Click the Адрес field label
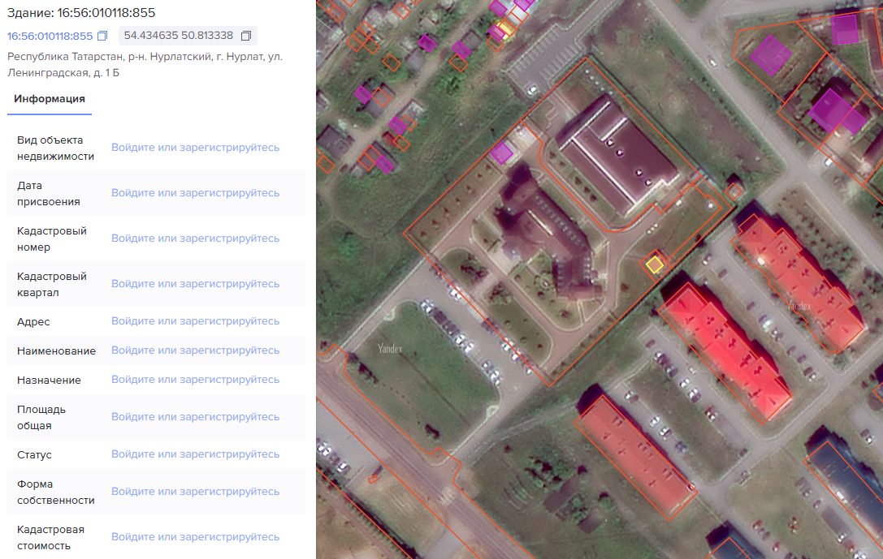The image size is (883, 559). (x=33, y=321)
